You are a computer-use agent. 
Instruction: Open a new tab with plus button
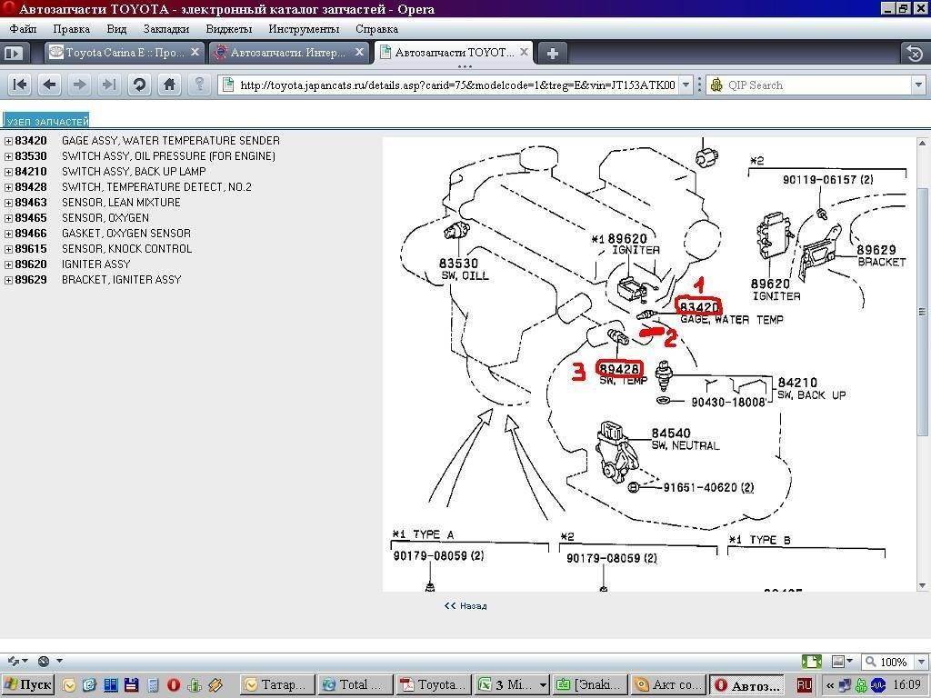pyautogui.click(x=552, y=53)
